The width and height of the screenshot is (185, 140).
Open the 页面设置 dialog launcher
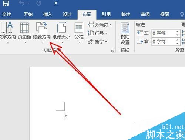pos(112,51)
